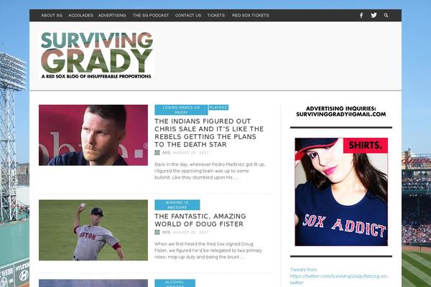Click the survivinggrady@gmail.com advertising text
431x287 pixels.
coord(340,114)
